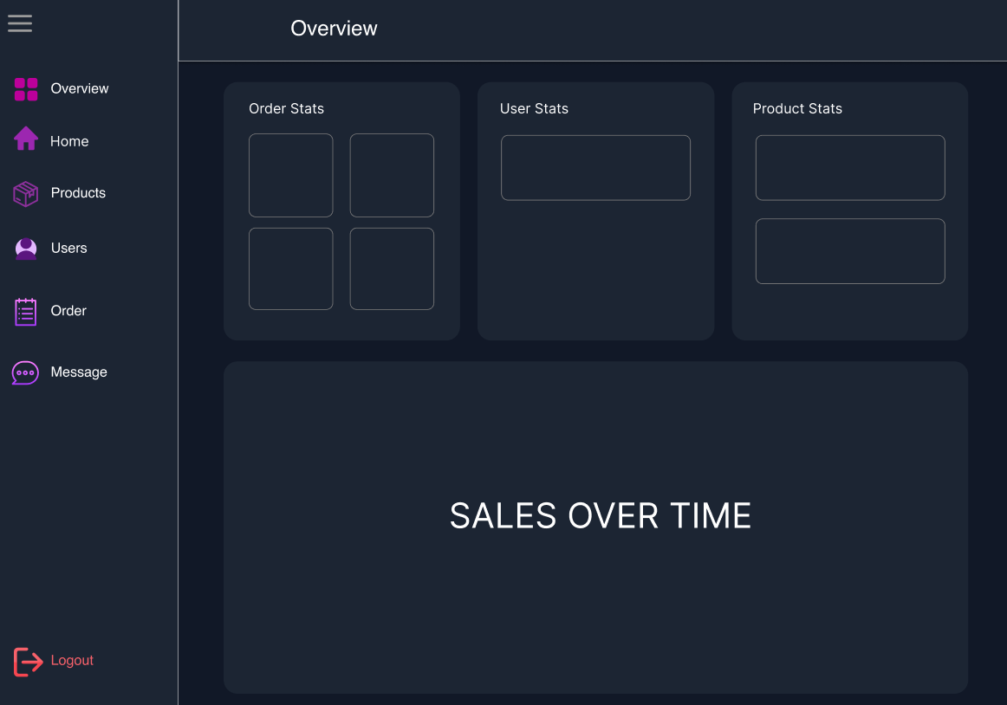Click the Home text link
This screenshot has height=705, width=1007.
[69, 141]
